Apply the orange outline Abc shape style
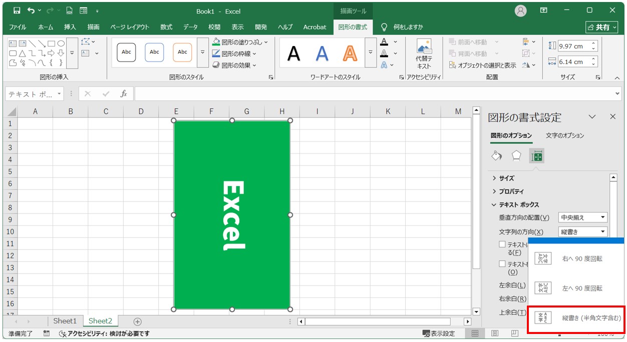 click(x=182, y=52)
